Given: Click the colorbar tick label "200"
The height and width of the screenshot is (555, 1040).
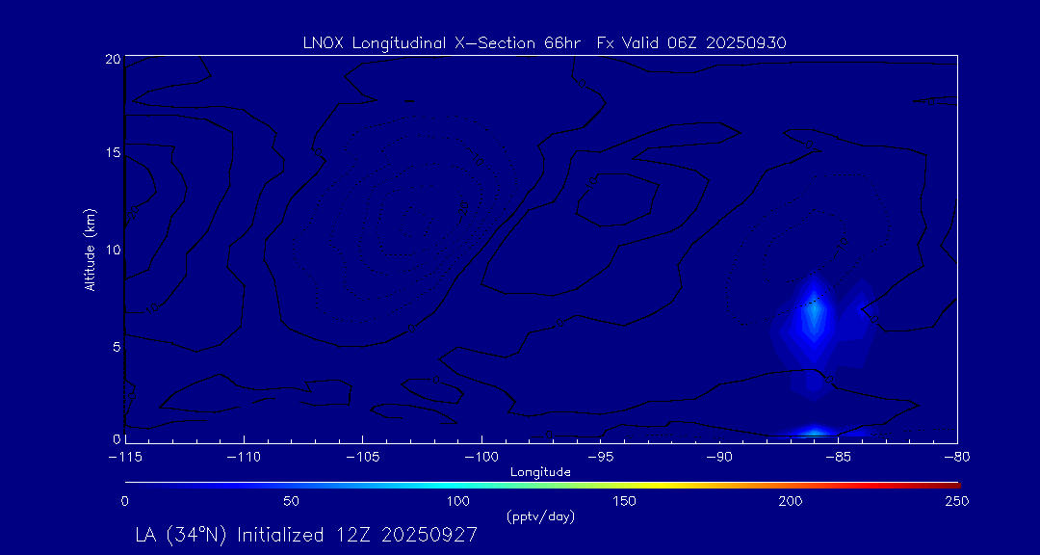Looking at the screenshot, I should [792, 501].
